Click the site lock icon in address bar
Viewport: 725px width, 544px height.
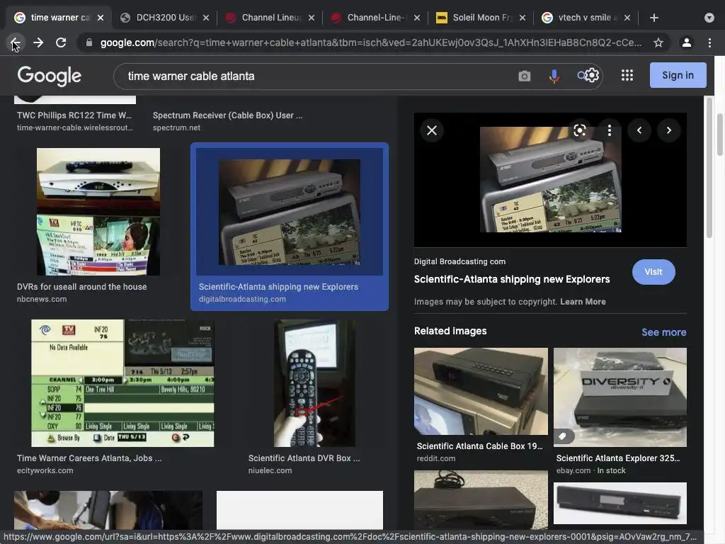89,42
